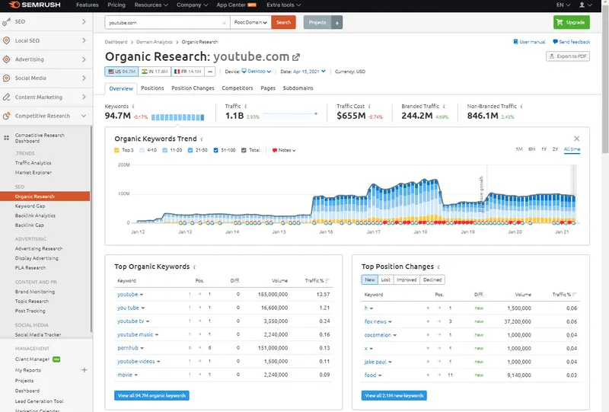Switch to the Pages tab
609x412 pixels.
pyautogui.click(x=268, y=88)
